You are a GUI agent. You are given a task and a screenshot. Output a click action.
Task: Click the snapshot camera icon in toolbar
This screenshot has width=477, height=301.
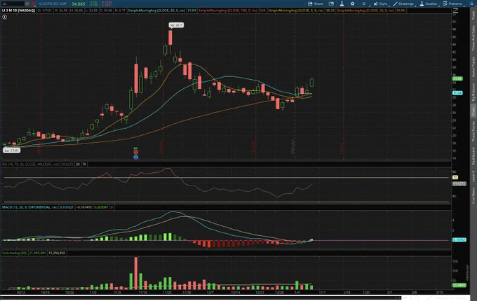coord(331,3)
